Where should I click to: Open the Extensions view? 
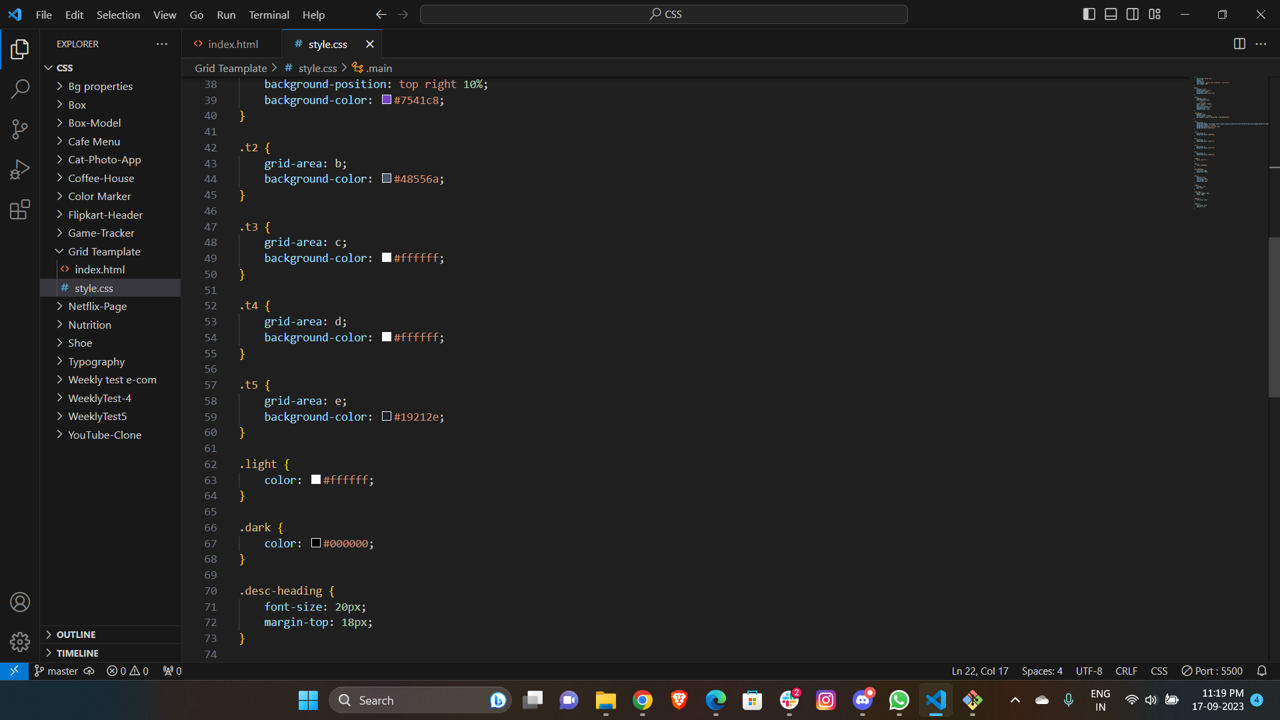(x=20, y=209)
